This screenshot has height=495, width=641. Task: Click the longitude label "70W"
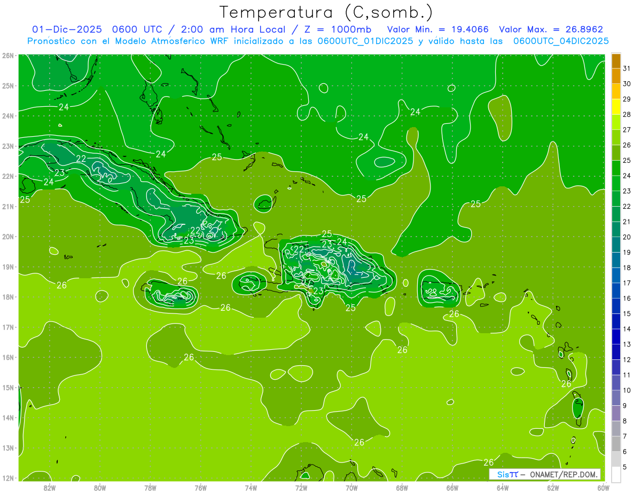[x=351, y=488]
